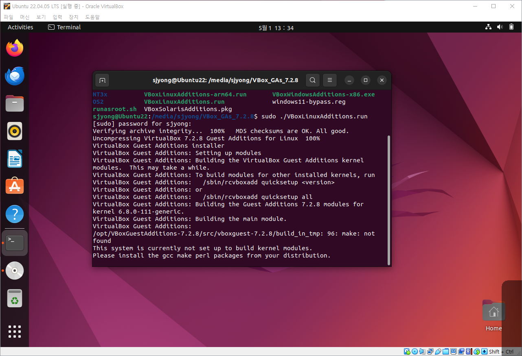Click VirtualBox USB devices status icon
The width and height of the screenshot is (522, 356).
point(438,352)
